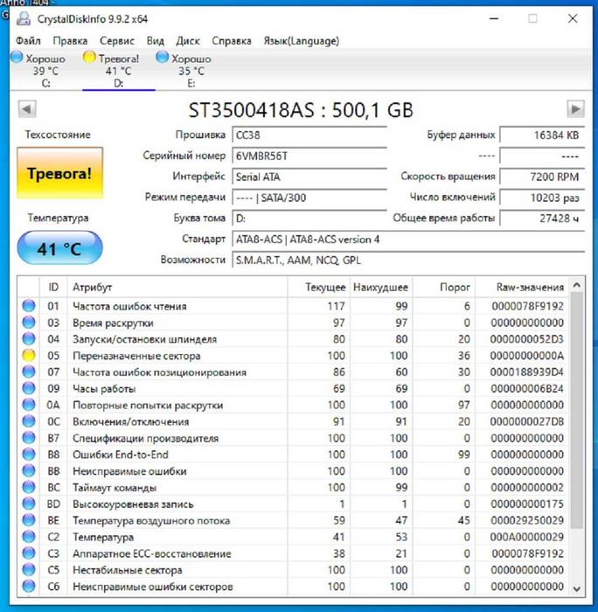Screen dimensions: 598x612
Task: Click status icon for Нестабильные сектора
Action: pos(29,569)
